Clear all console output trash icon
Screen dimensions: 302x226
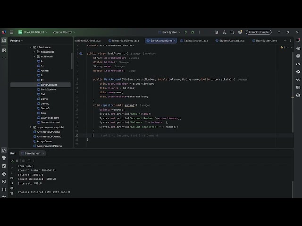pos(12,194)
